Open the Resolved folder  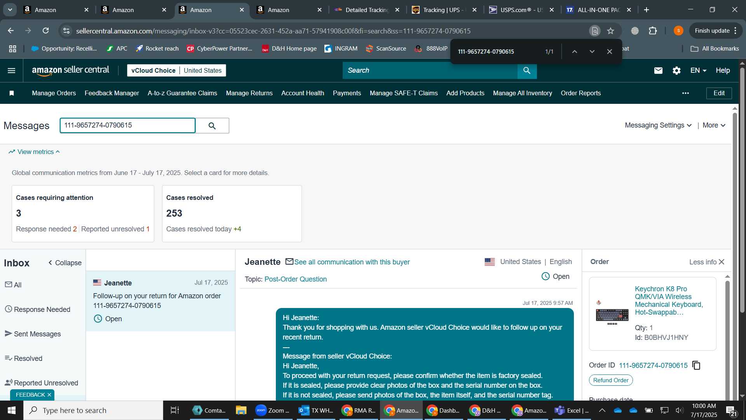click(23, 358)
